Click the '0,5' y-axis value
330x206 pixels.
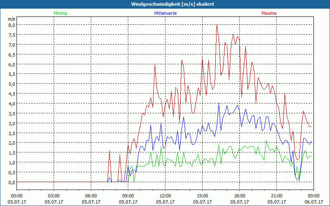(x=12, y=173)
